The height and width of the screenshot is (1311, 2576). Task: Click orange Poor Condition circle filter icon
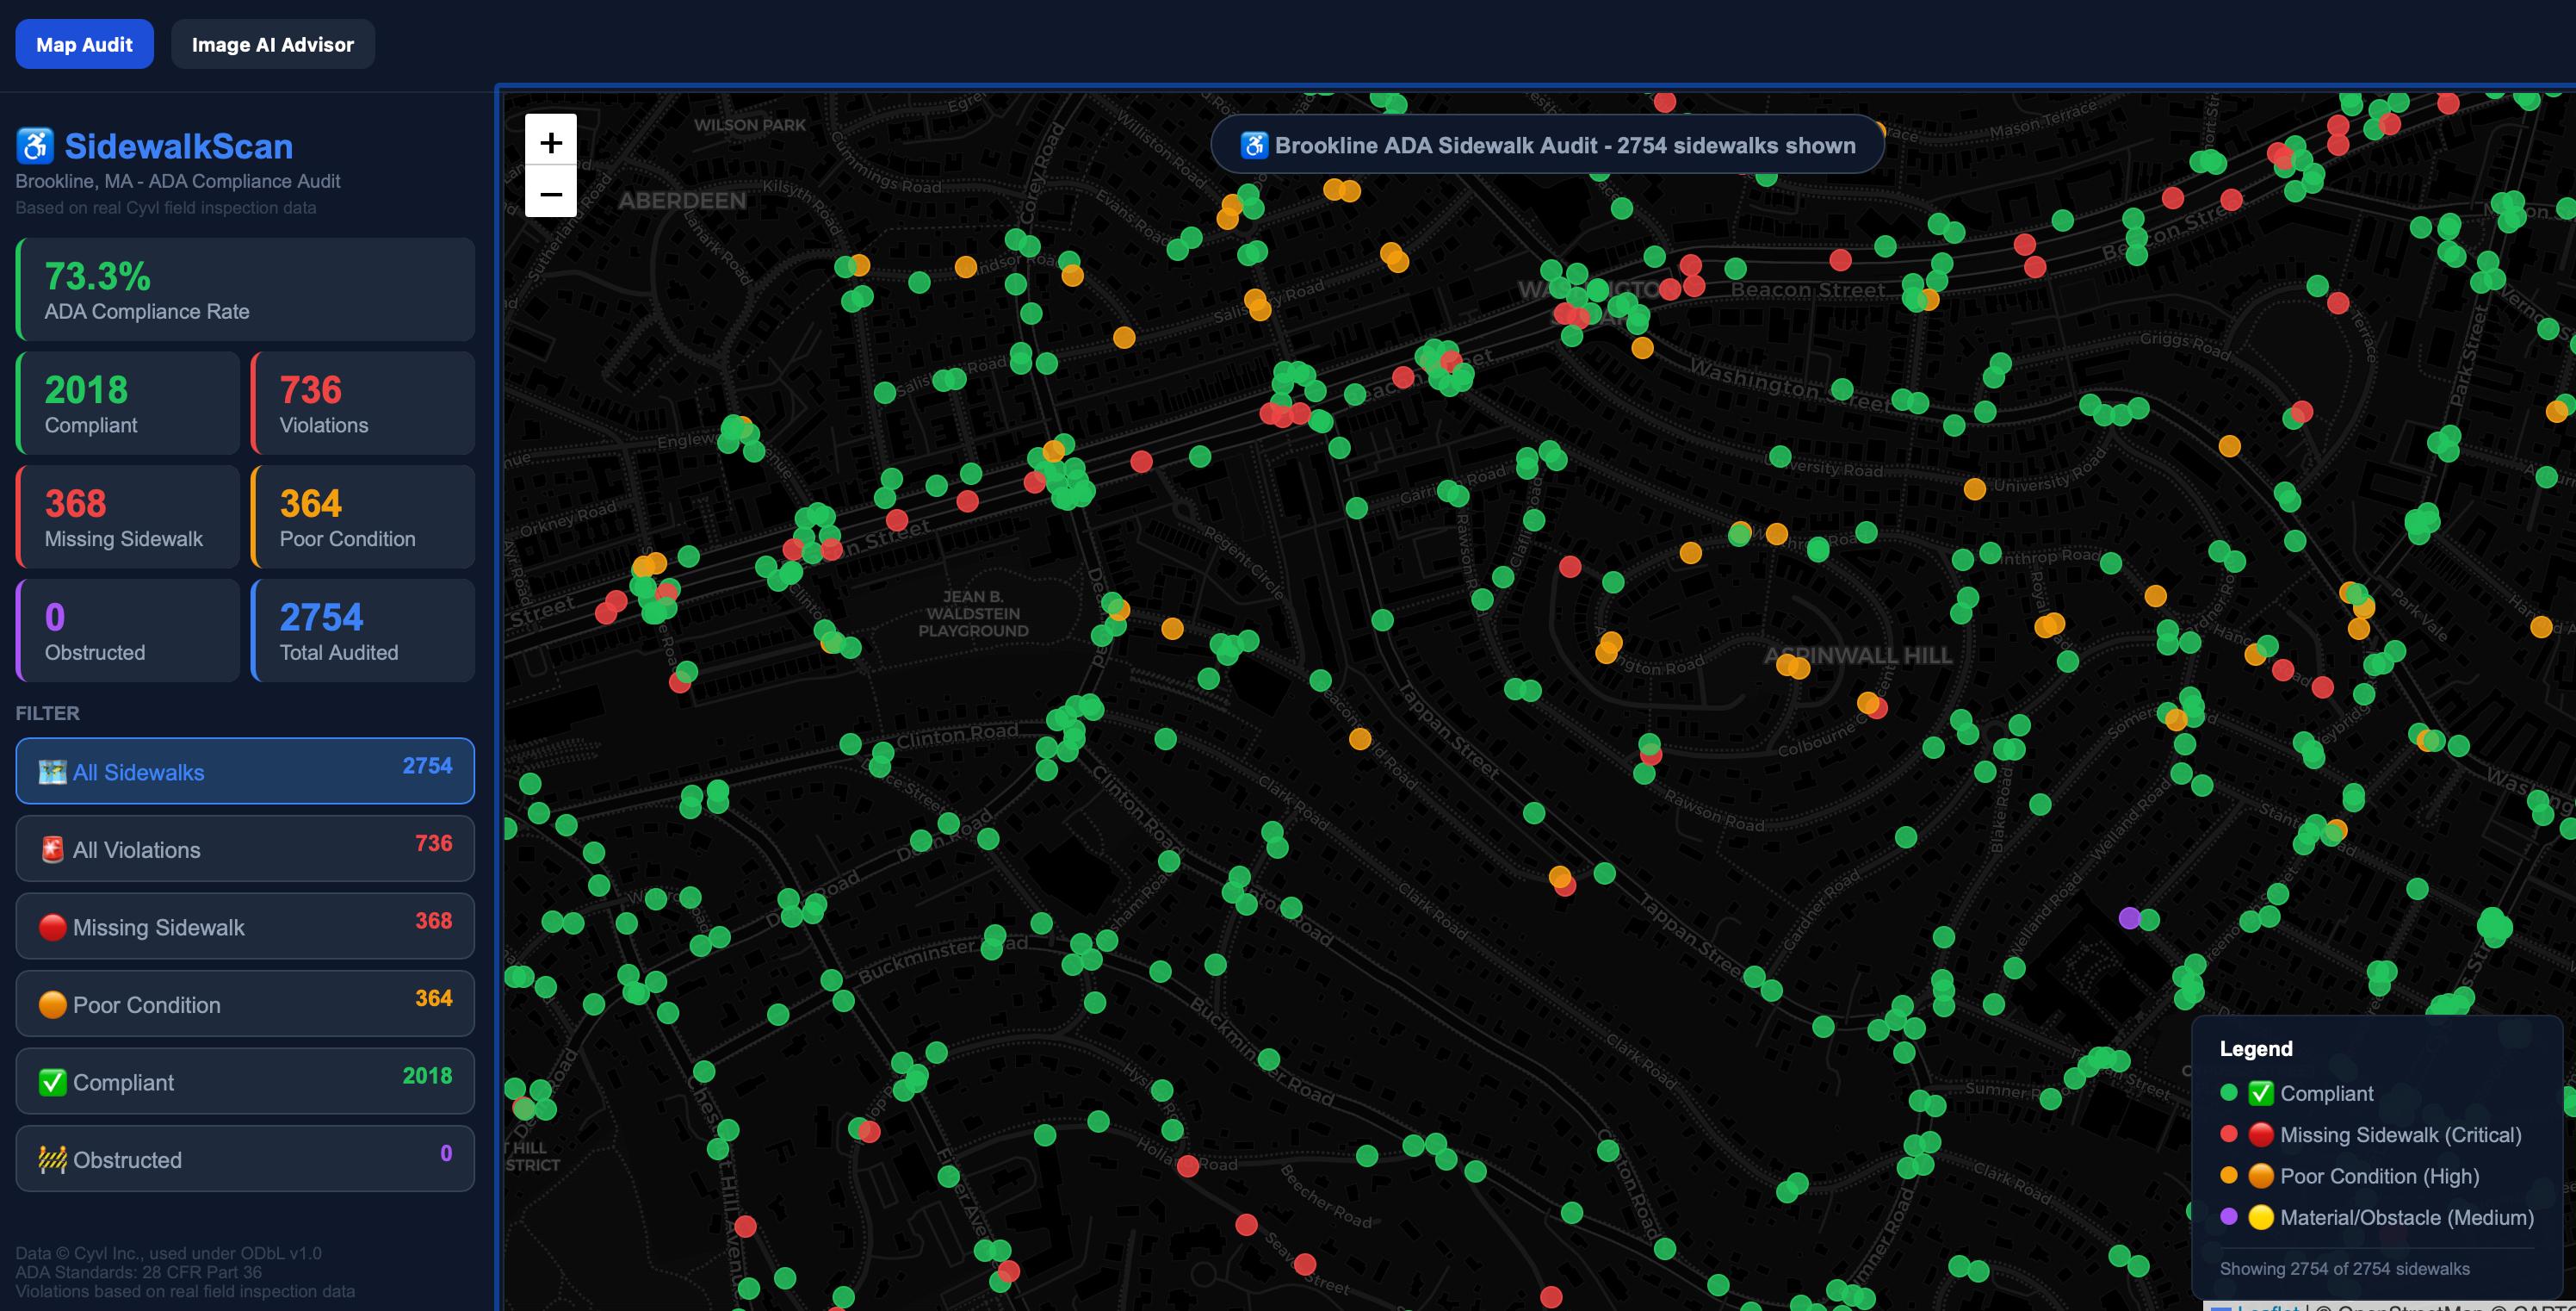pyautogui.click(x=52, y=1004)
